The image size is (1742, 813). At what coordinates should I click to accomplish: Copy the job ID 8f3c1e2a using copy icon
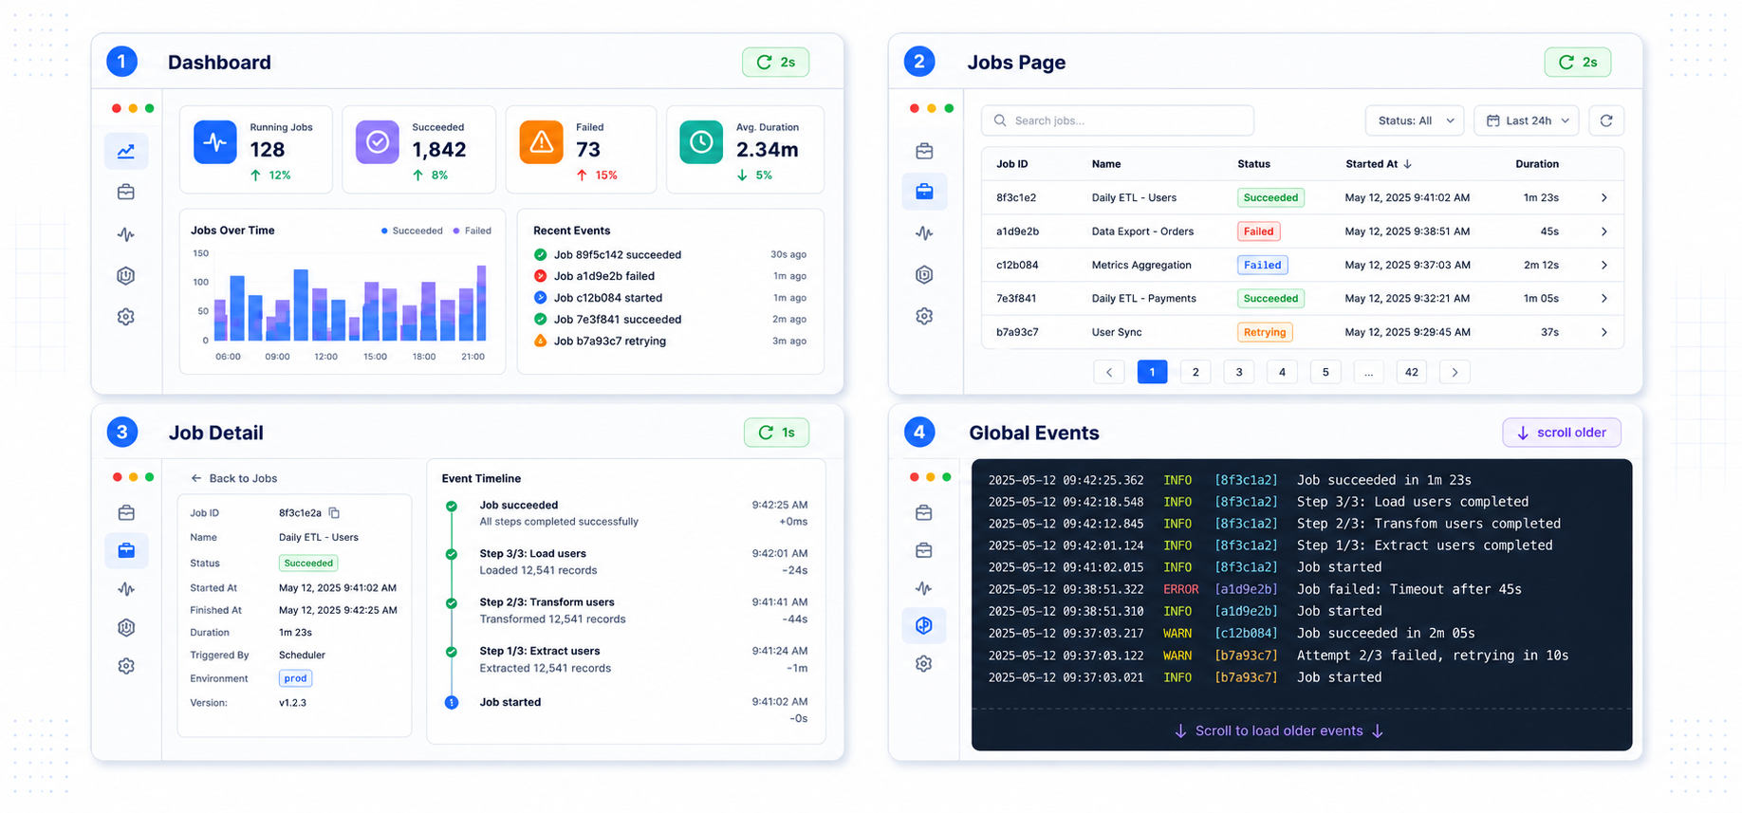coord(334,512)
